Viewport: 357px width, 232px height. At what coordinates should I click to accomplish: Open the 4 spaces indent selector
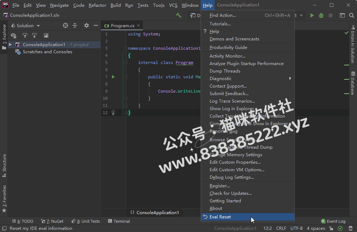click(x=316, y=228)
